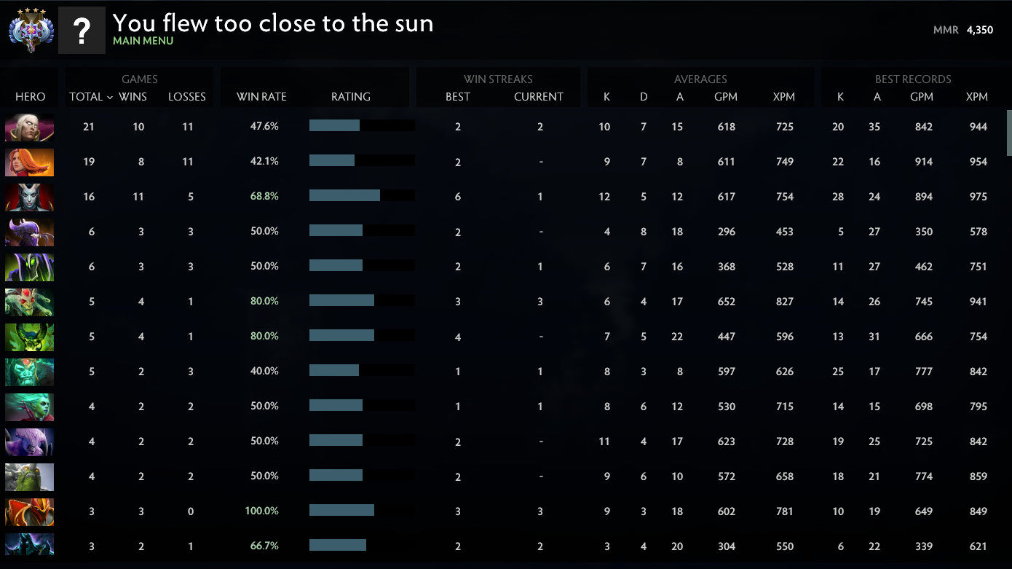
Task: Select the bottom hero portrait with 66.7% win rate
Action: click(x=29, y=546)
